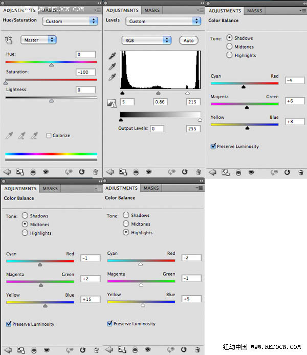
Task: Select the subtract-from-sample eyedropper in Hue/Saturation
Action: [34, 136]
